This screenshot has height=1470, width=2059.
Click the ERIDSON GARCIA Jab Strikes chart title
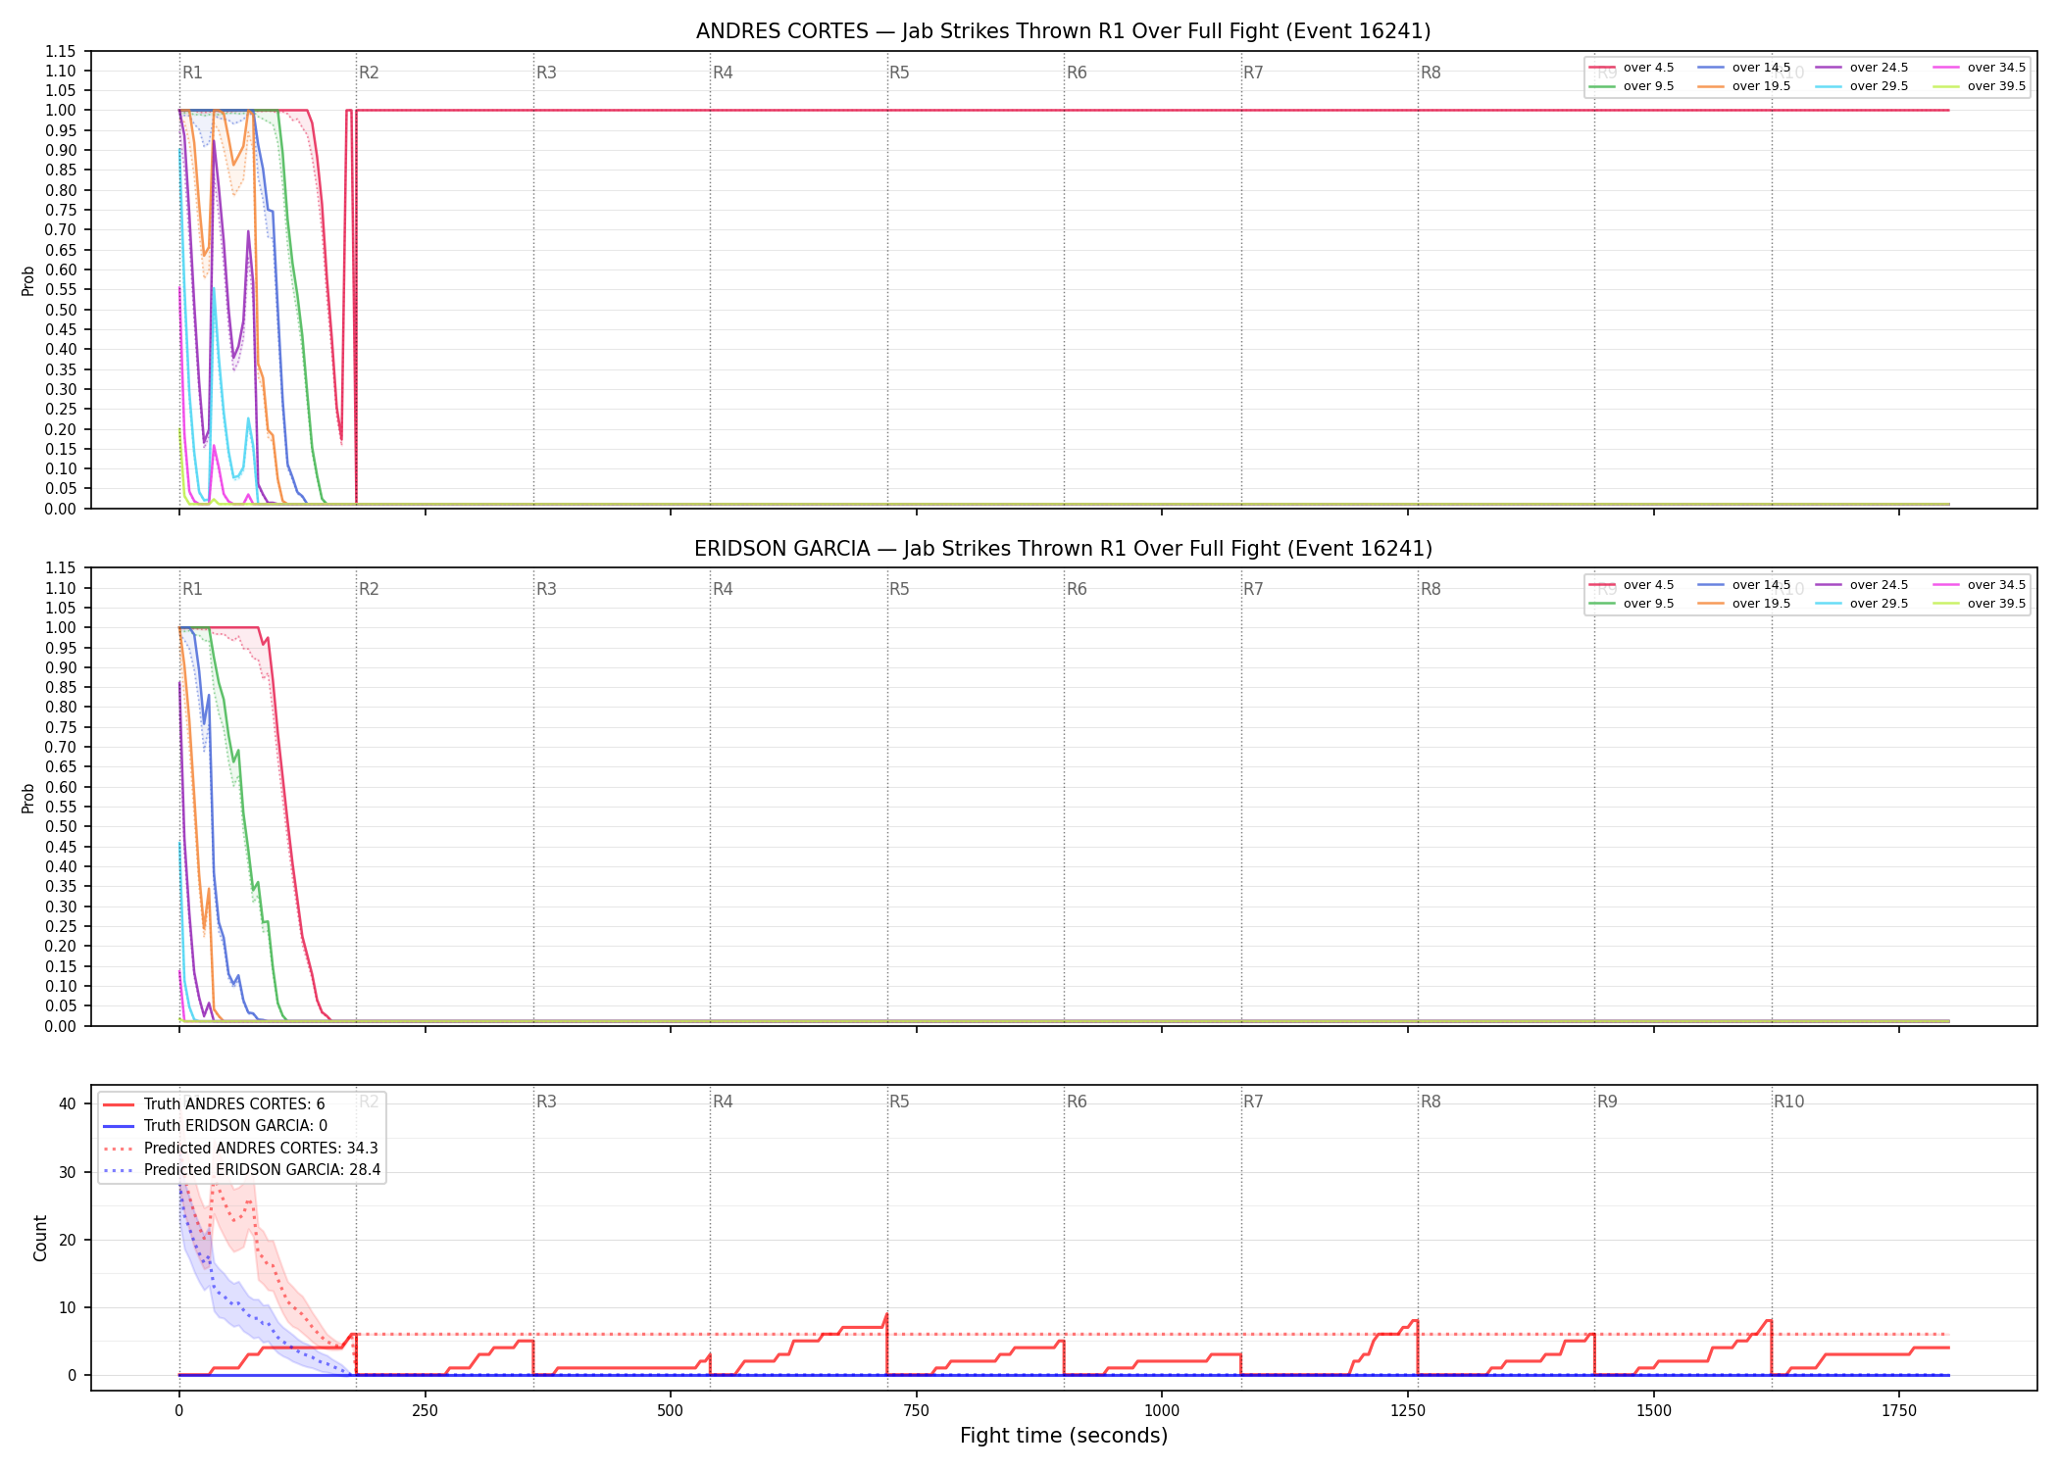tap(1063, 549)
